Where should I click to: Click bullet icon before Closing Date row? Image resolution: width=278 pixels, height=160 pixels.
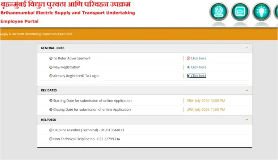pos(51,110)
